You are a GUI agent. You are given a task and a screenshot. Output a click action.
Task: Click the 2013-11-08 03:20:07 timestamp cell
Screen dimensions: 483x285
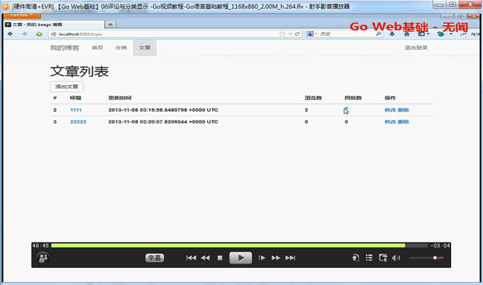tap(163, 121)
